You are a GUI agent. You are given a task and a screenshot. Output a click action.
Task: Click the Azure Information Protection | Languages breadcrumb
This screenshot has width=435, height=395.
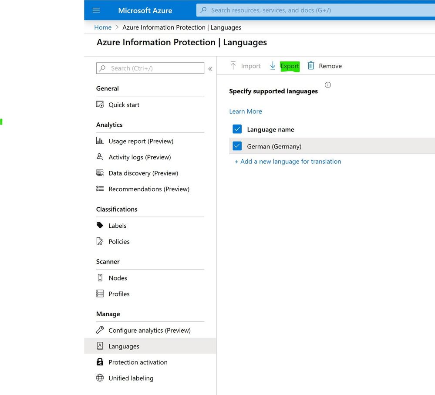pos(182,27)
